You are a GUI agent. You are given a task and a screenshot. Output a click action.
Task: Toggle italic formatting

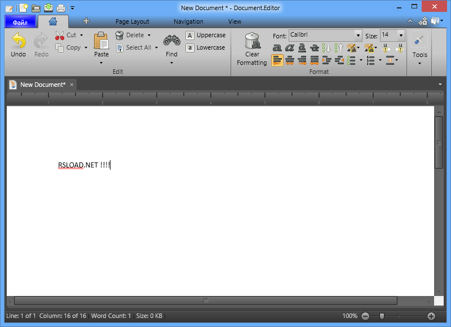pyautogui.click(x=289, y=48)
